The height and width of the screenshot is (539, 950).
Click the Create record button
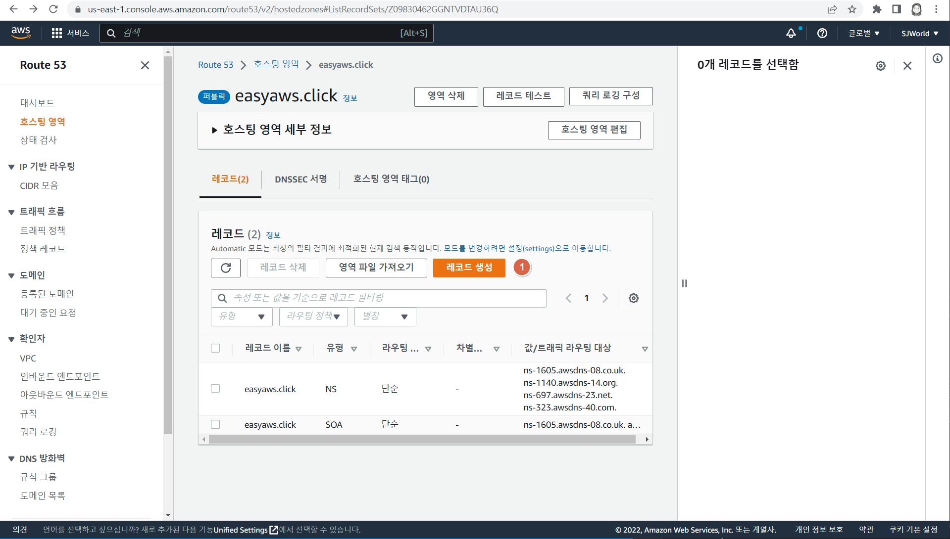click(x=469, y=268)
